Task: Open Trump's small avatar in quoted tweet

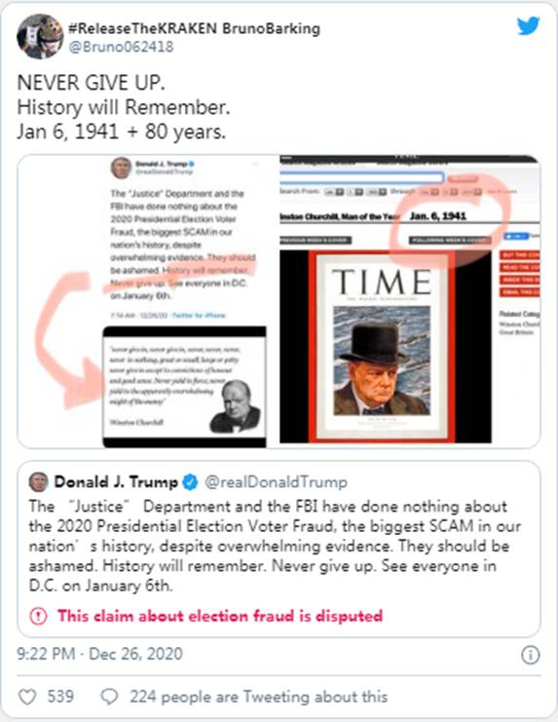Action: [39, 482]
